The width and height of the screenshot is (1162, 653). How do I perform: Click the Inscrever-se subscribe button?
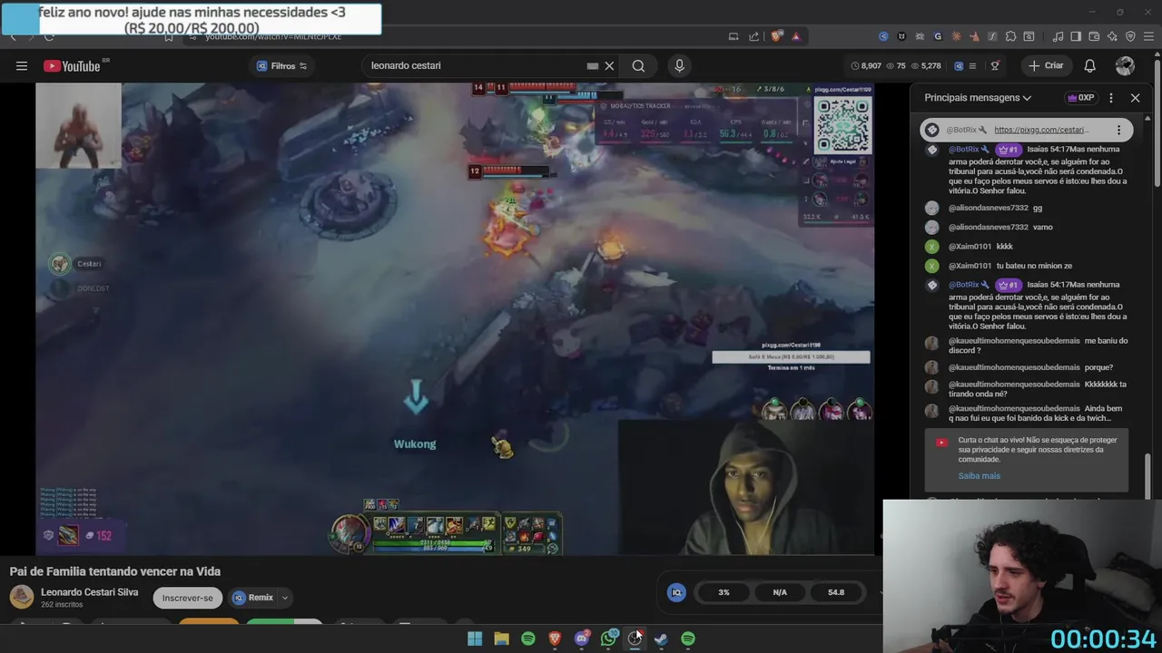[187, 598]
